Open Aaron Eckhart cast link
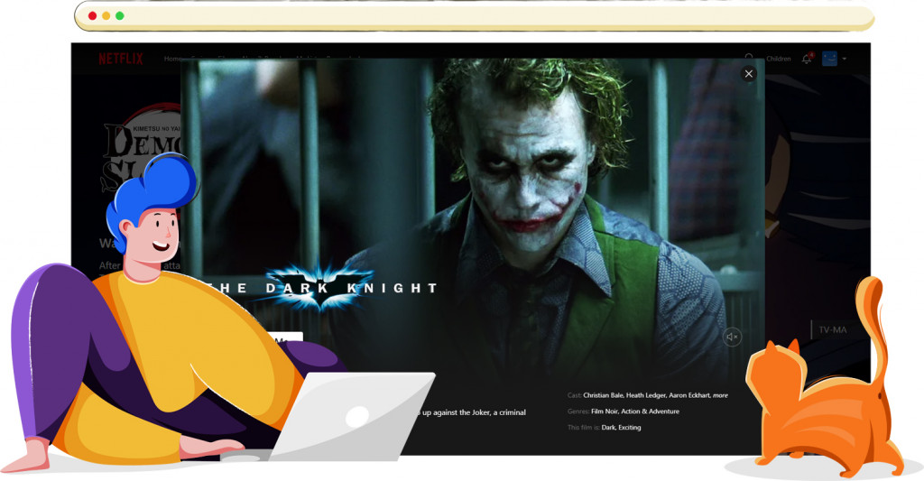 [x=690, y=395]
